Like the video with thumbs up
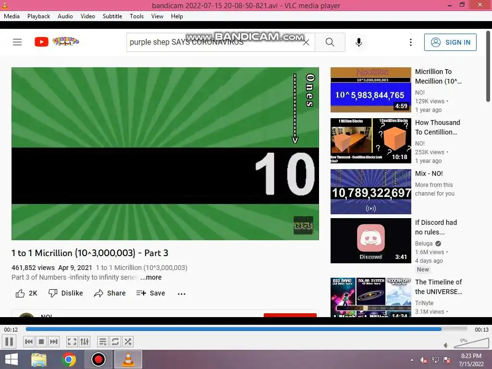 tap(26, 293)
